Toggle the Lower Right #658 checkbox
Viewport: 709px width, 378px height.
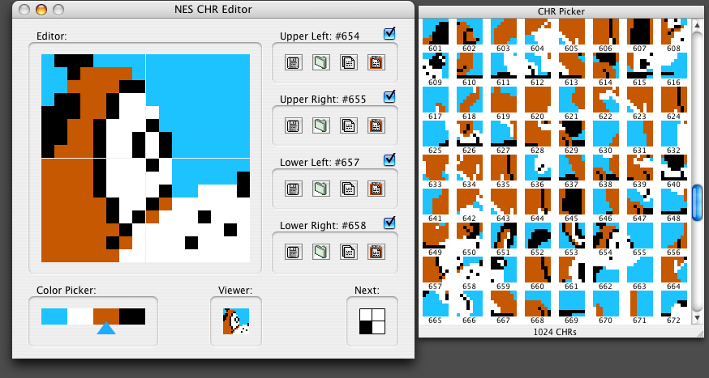pos(389,223)
